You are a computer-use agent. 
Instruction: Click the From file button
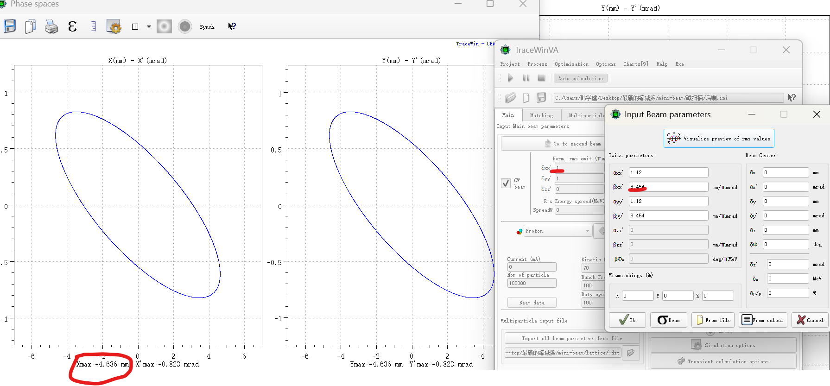[714, 320]
